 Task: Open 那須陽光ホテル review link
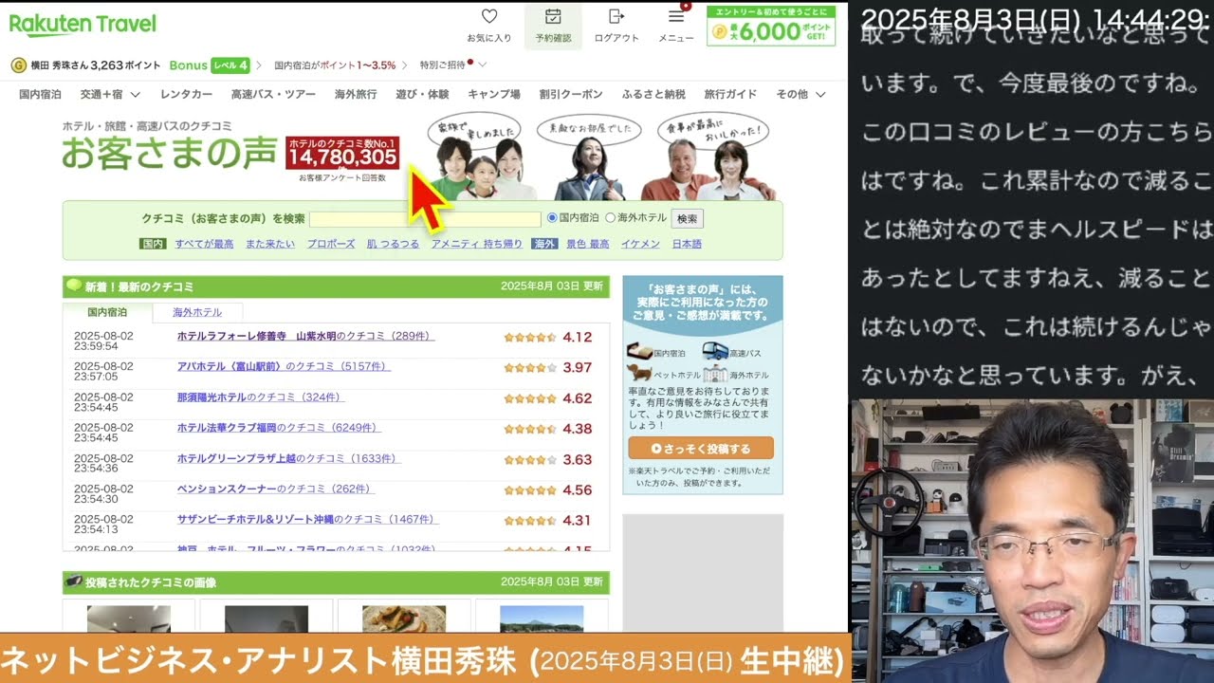coord(260,397)
